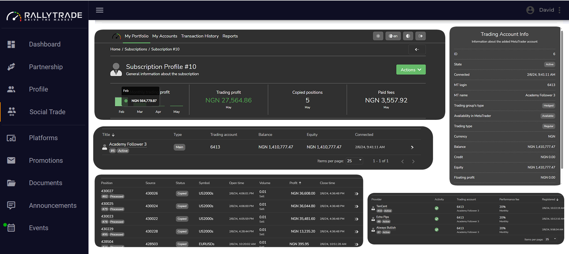
Task: Click the Announcements chat icon
Action: [x=11, y=205]
